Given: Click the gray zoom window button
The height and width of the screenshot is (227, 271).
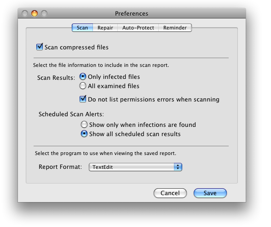Looking at the screenshot, I should coord(44,13).
